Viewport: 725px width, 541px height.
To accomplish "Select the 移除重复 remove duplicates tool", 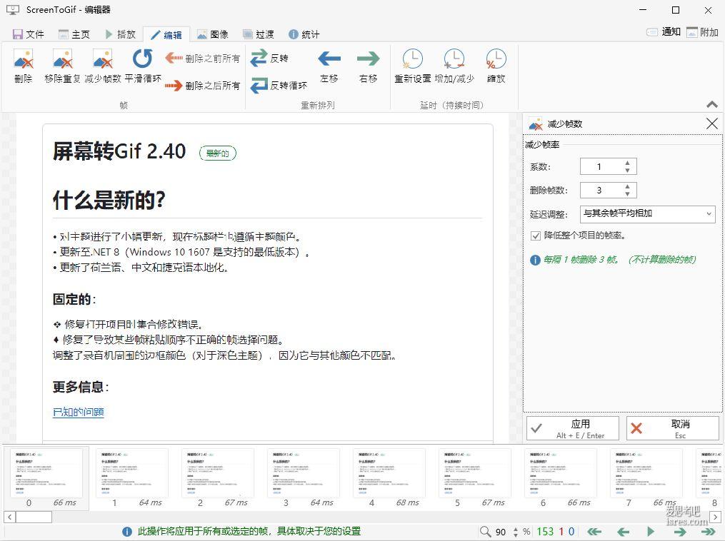I will pyautogui.click(x=62, y=66).
